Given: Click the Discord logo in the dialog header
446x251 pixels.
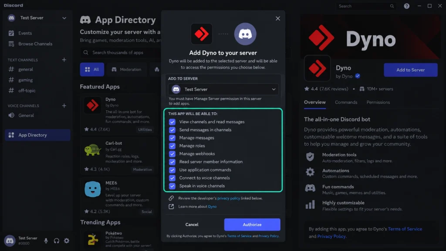Looking at the screenshot, I should pyautogui.click(x=245, y=34).
